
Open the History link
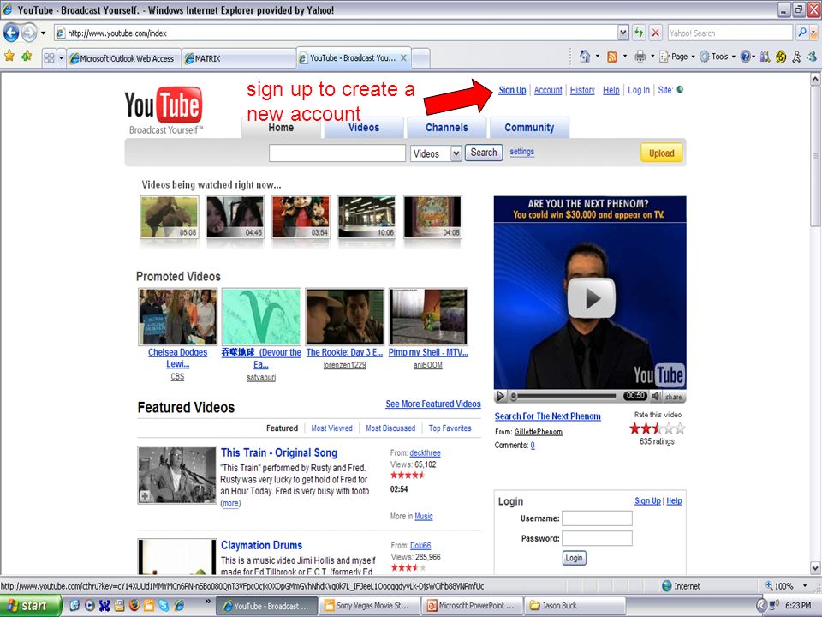[582, 90]
